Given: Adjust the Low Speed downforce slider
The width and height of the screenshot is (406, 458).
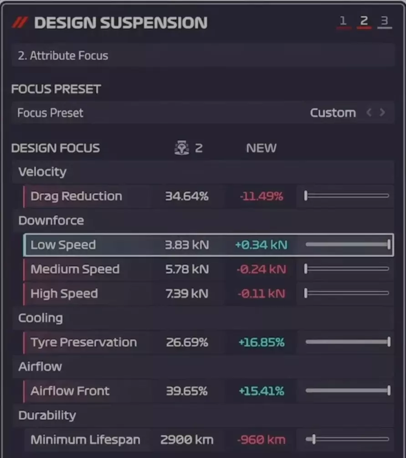Looking at the screenshot, I should [x=347, y=245].
